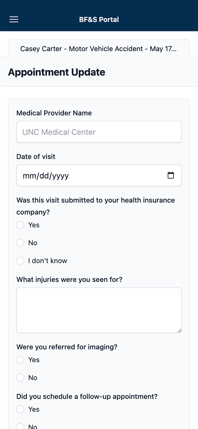Click the BF&S Portal header title
The width and height of the screenshot is (198, 429).
[99, 19]
